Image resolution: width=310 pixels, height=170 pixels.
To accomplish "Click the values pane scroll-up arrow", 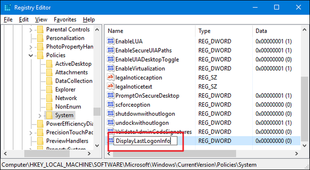I will (x=304, y=30).
